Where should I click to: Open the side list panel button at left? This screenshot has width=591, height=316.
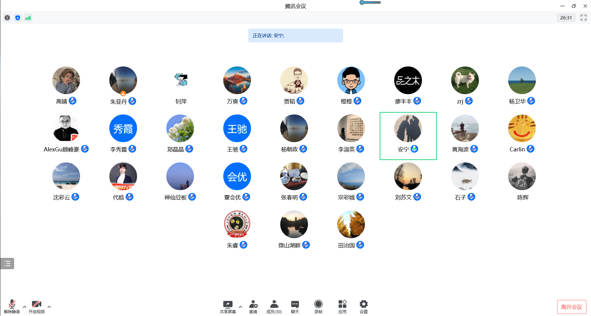[x=7, y=263]
